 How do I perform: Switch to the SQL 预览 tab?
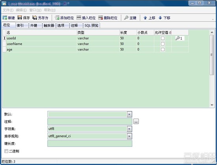92,26
